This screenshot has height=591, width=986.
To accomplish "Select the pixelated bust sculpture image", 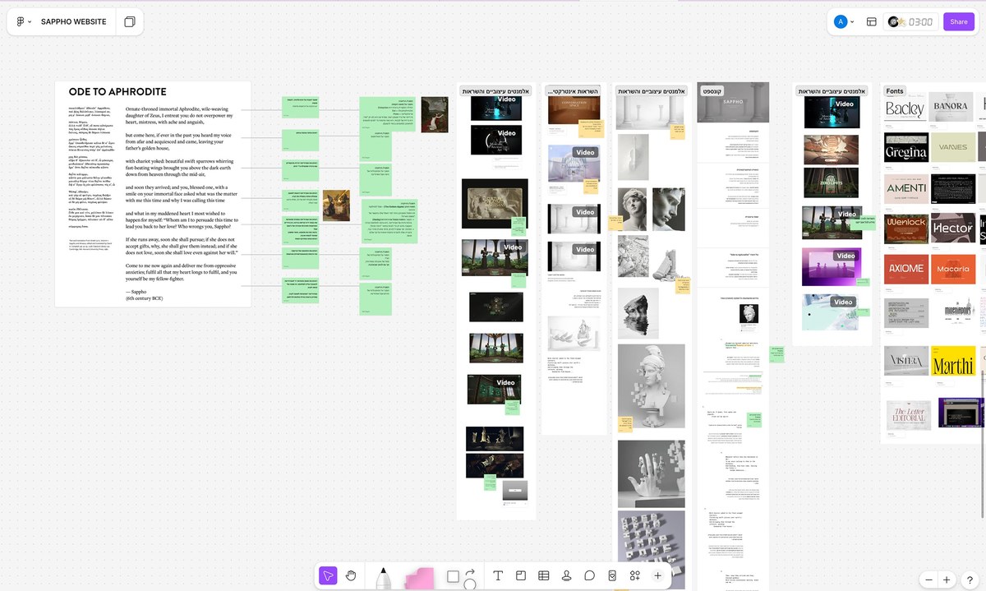I will coord(652,386).
